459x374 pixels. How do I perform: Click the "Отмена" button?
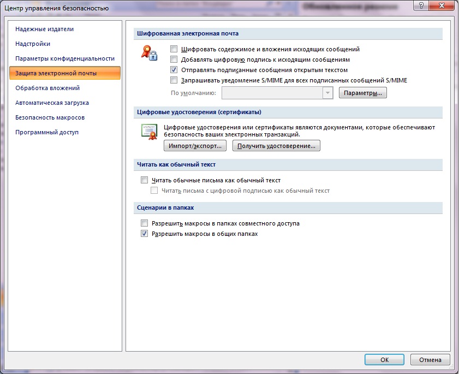(x=430, y=360)
